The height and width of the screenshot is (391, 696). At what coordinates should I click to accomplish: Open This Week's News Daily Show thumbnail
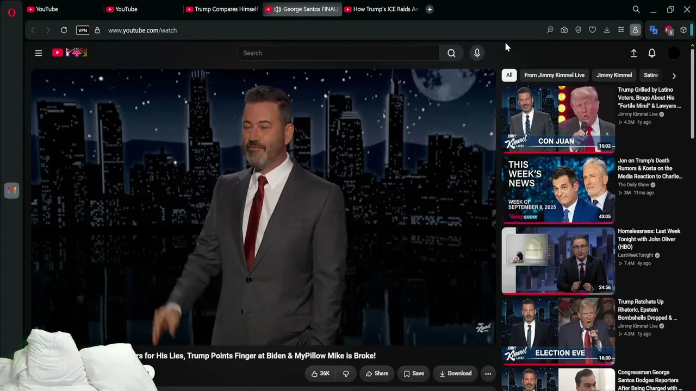click(558, 190)
